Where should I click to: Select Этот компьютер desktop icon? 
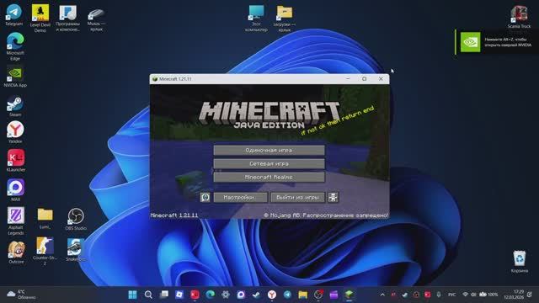point(256,19)
